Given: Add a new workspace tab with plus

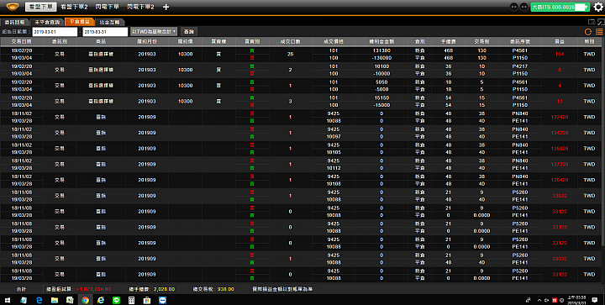Looking at the screenshot, I should point(166,7).
